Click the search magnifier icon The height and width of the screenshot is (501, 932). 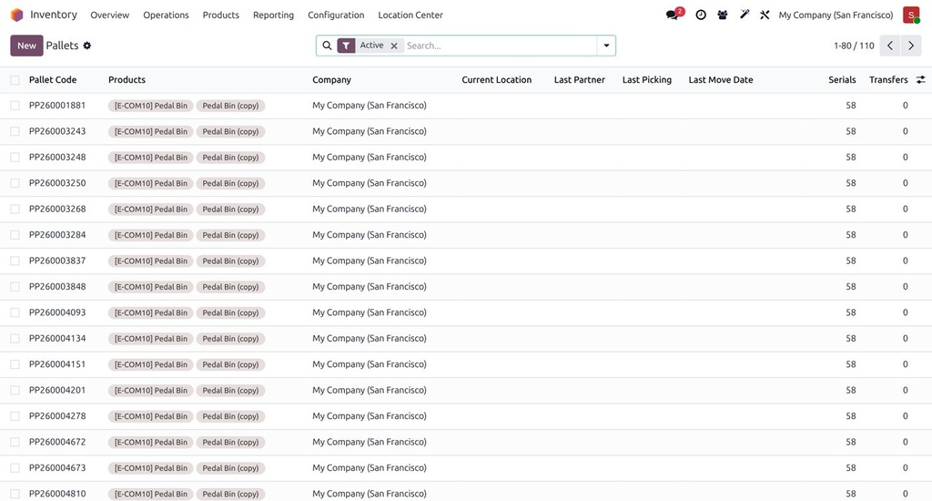pyautogui.click(x=327, y=46)
